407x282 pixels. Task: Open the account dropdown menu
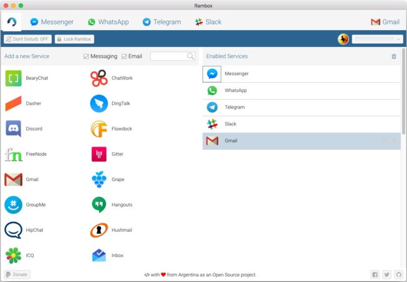pyautogui.click(x=378, y=39)
